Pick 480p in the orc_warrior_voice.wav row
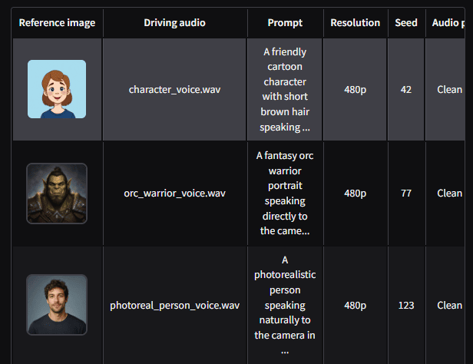 coord(355,194)
